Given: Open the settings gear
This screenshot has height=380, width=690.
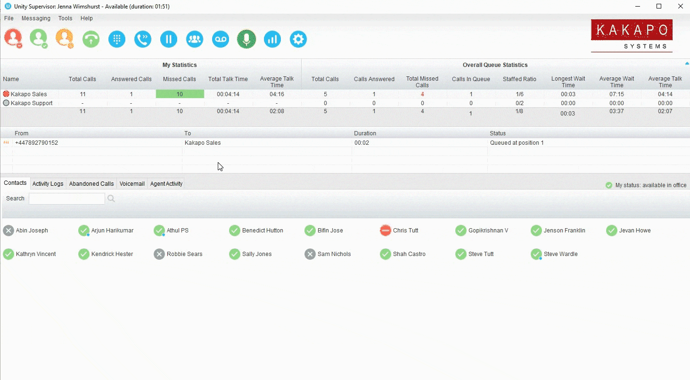Looking at the screenshot, I should [x=298, y=39].
